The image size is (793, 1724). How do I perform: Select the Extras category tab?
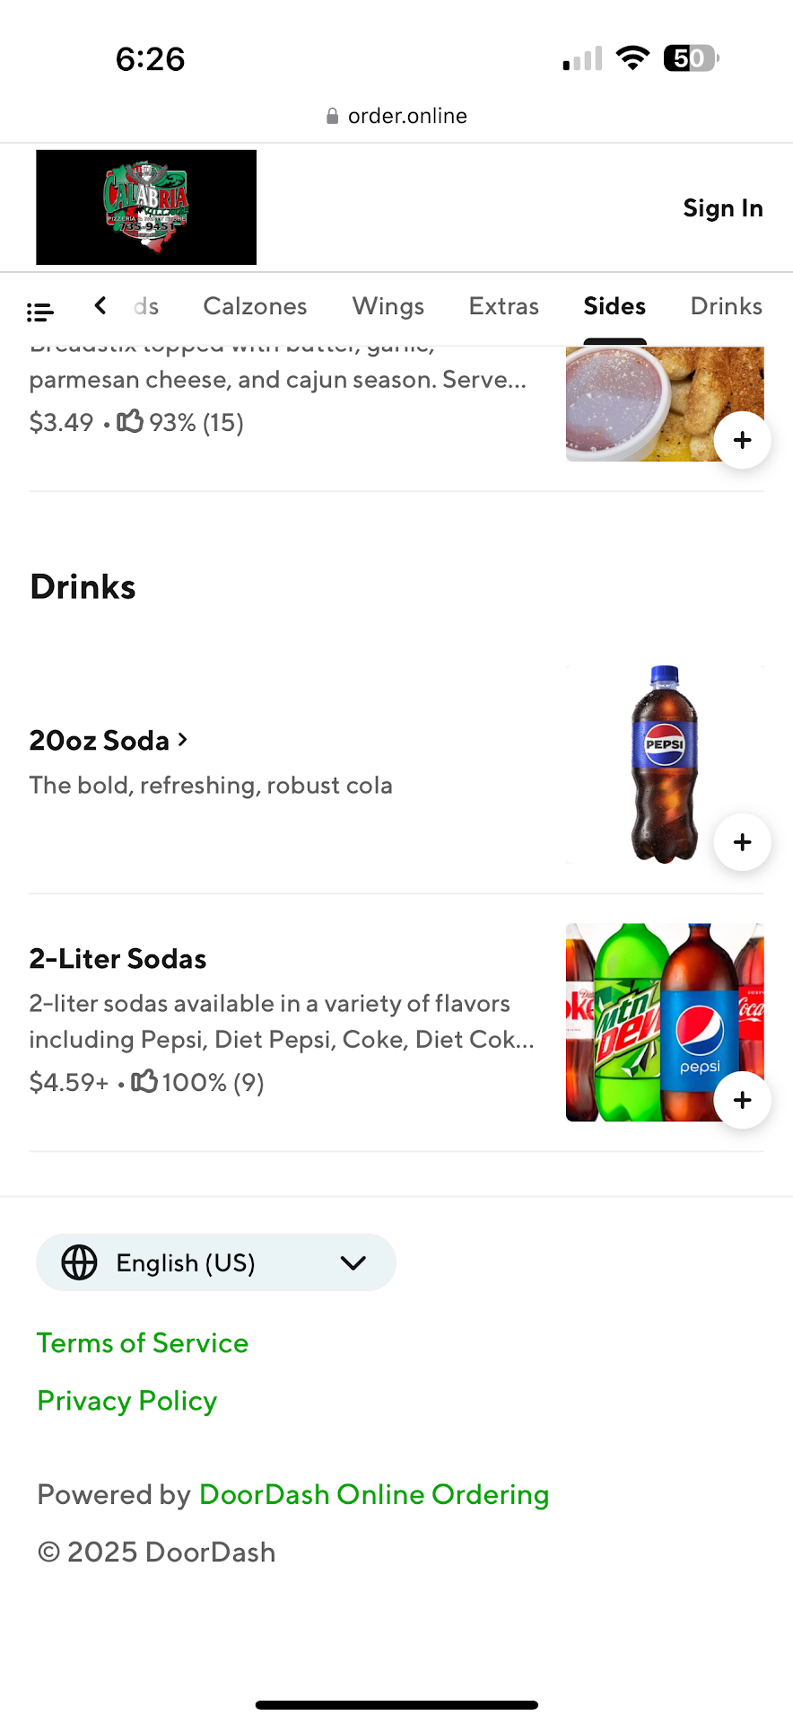[x=503, y=306]
